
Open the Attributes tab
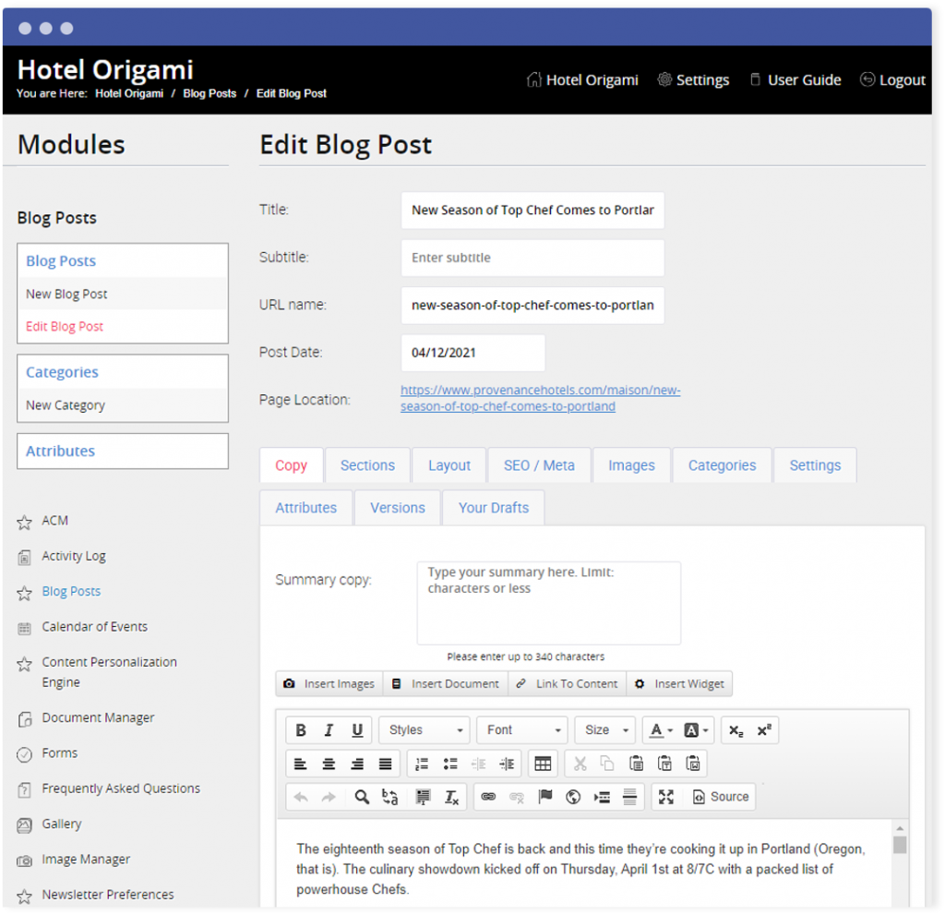[x=306, y=508]
